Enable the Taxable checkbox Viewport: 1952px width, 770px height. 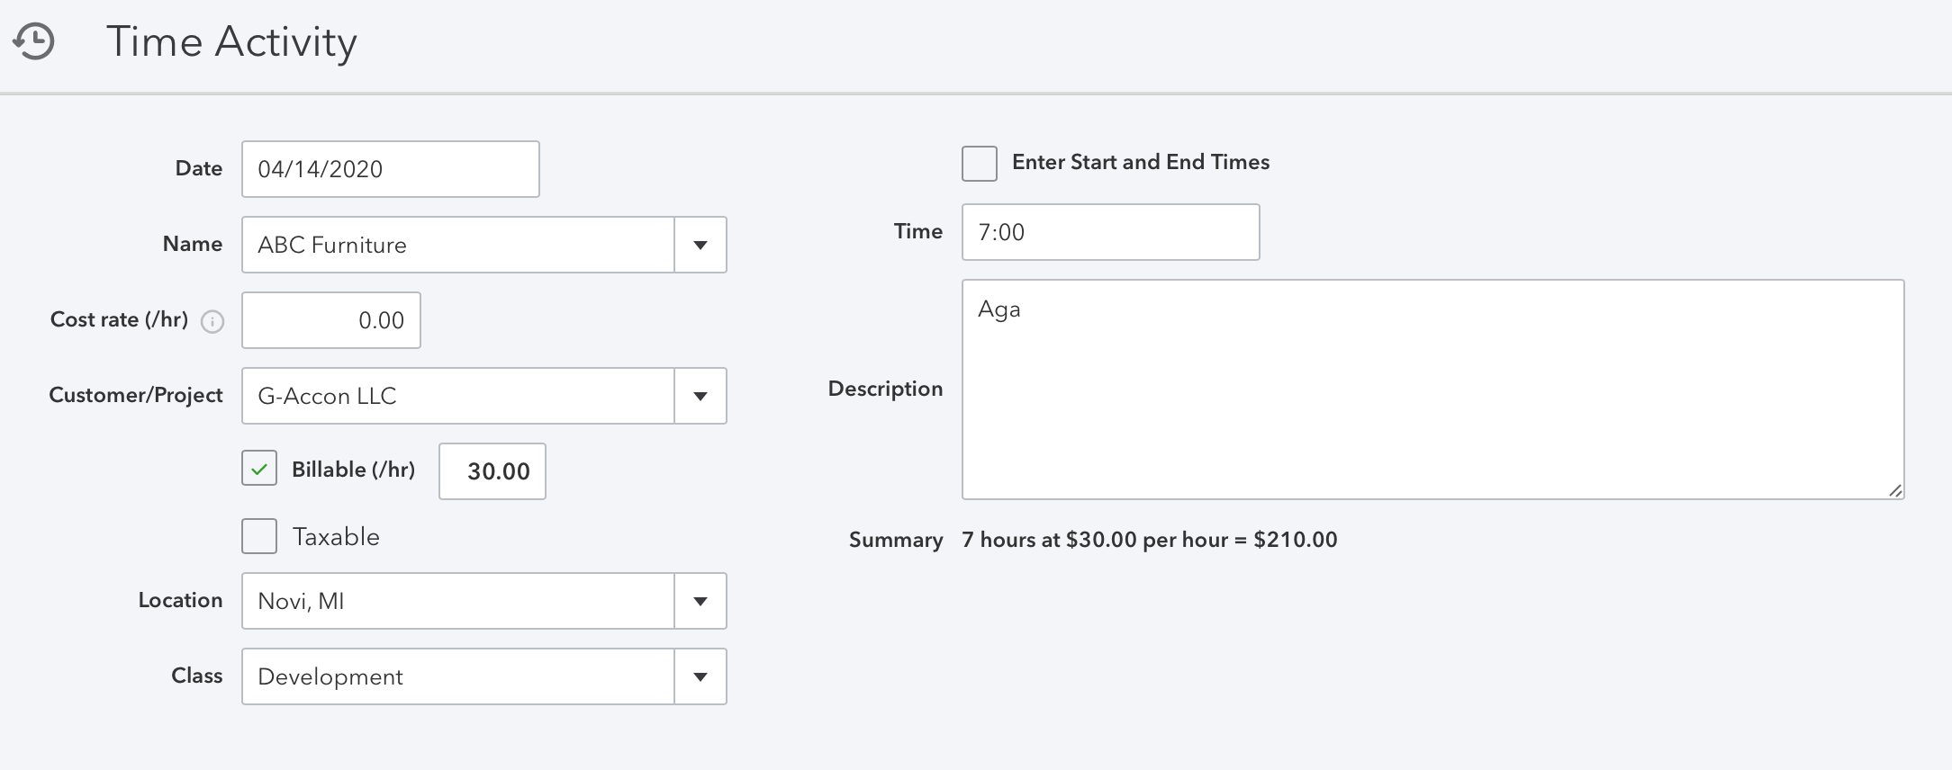tap(259, 536)
